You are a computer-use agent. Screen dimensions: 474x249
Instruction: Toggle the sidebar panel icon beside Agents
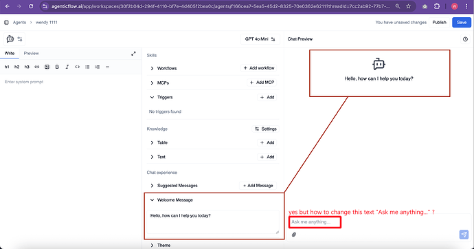tap(6, 23)
